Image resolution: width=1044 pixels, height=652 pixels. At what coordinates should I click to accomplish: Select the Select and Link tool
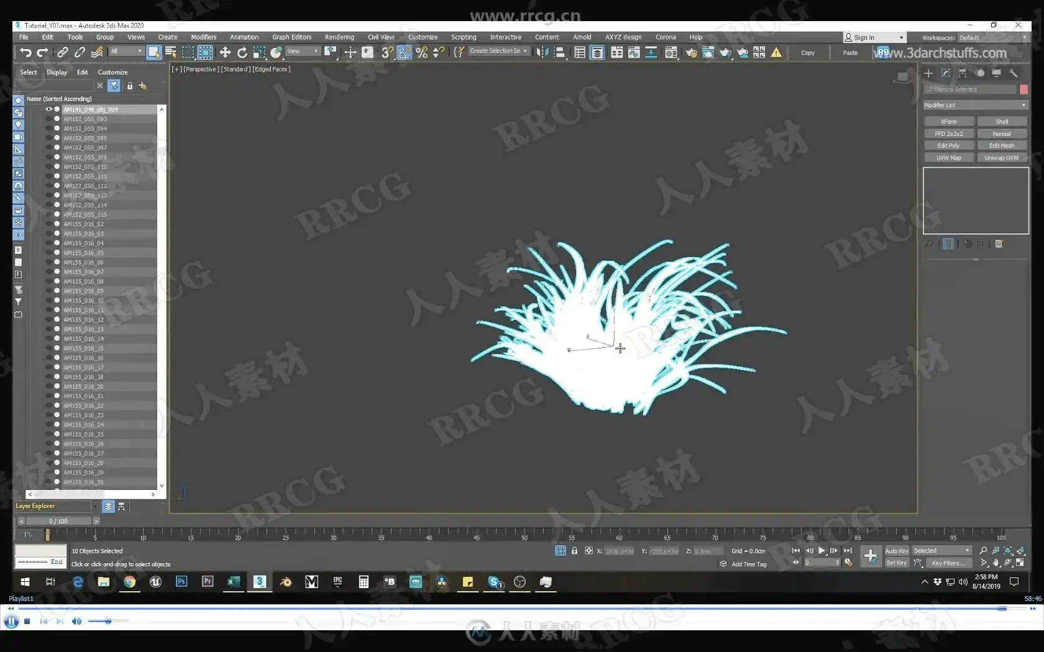(63, 53)
